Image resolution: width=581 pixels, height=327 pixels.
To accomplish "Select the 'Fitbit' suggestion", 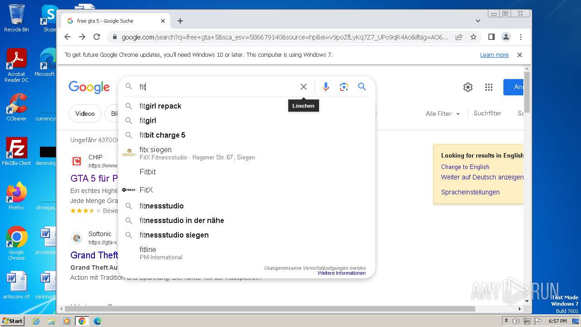I will pyautogui.click(x=246, y=172).
